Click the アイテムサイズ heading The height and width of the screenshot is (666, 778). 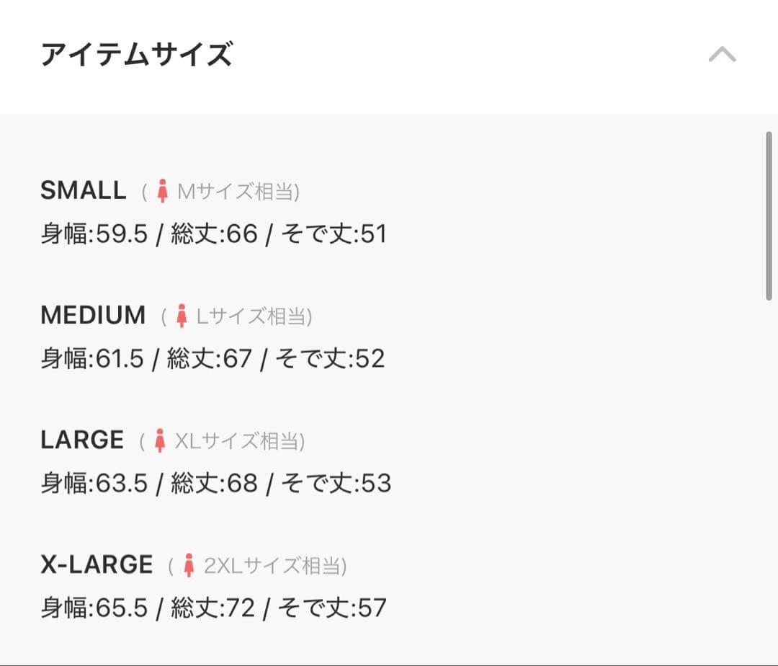tap(136, 55)
